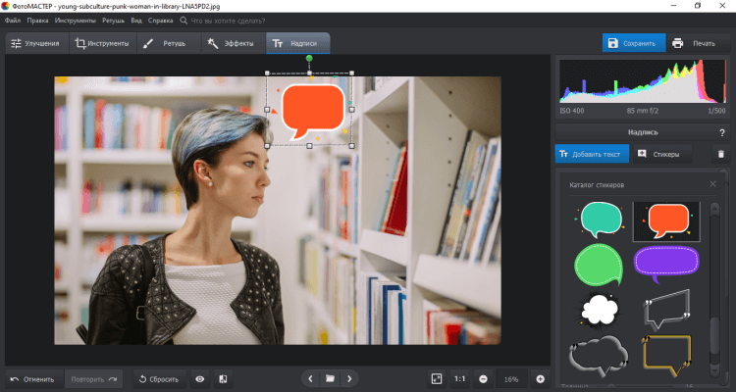Go to the previous photo arrow
Screen dimensions: 736x392
(x=311, y=378)
